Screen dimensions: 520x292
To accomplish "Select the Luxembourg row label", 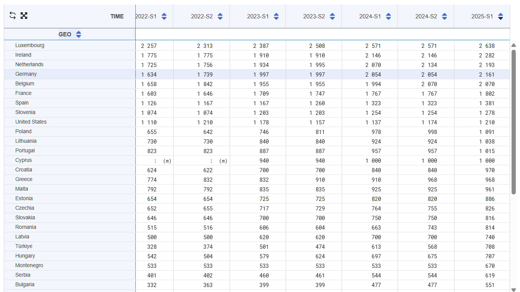I will (30, 46).
